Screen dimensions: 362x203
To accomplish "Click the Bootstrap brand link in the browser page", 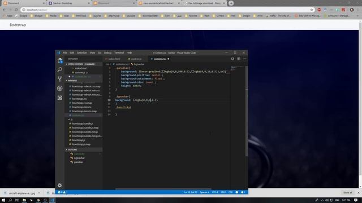I will pos(18,25).
